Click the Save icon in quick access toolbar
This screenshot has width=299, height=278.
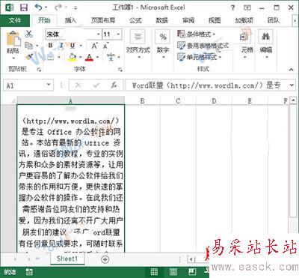24,7
